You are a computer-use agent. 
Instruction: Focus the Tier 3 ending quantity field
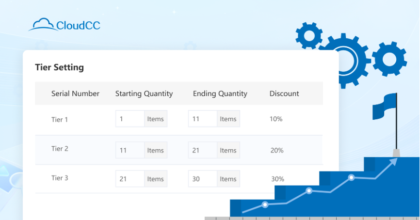tap(202, 179)
